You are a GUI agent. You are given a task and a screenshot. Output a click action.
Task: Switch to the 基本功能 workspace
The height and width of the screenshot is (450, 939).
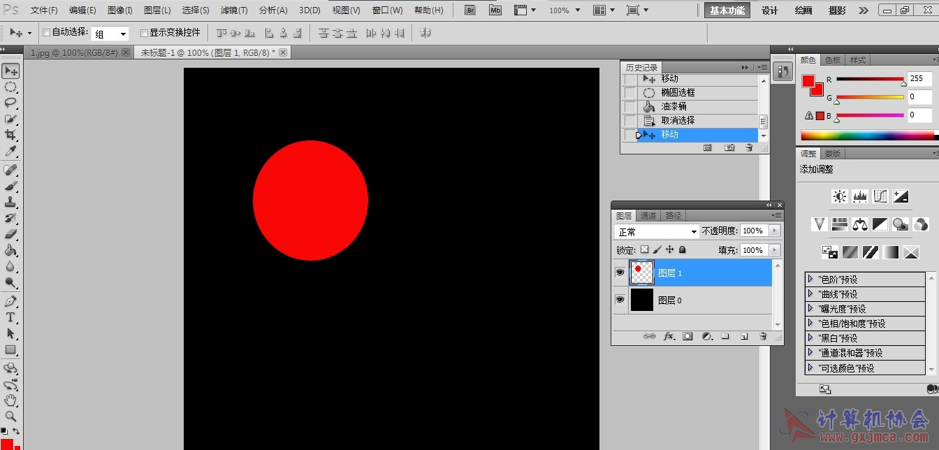(x=727, y=10)
